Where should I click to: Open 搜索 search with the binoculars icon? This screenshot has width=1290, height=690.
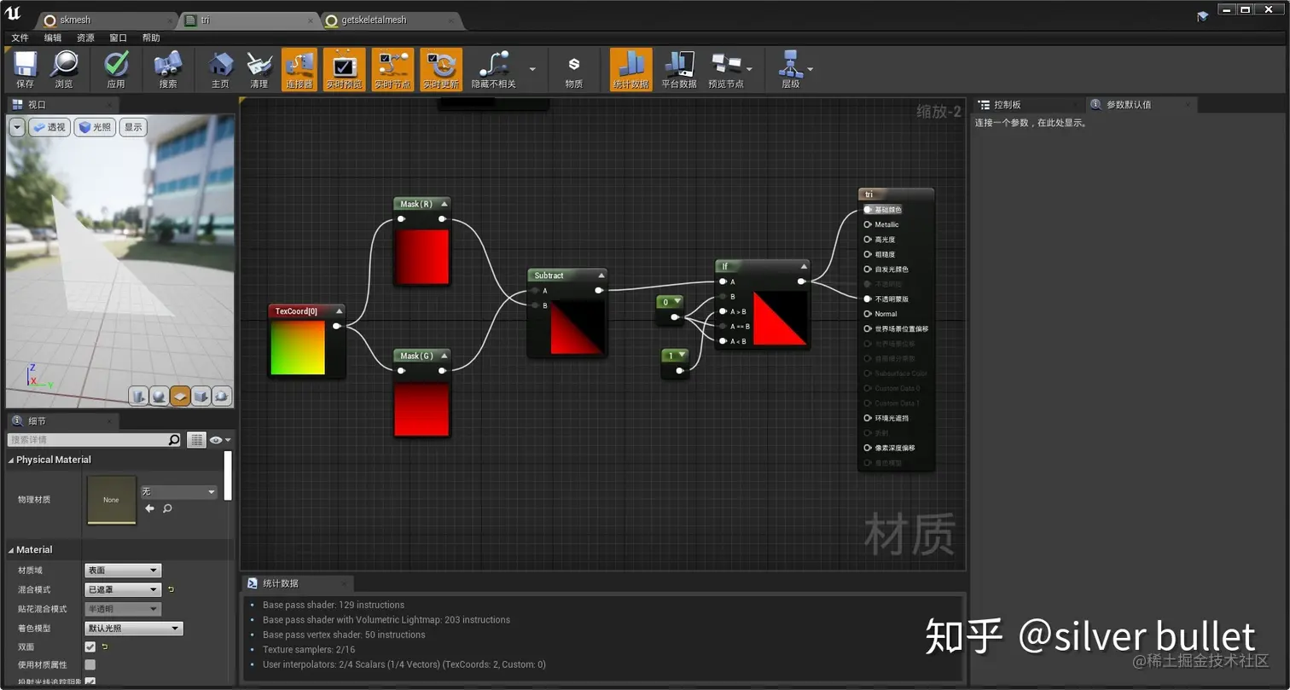point(168,69)
